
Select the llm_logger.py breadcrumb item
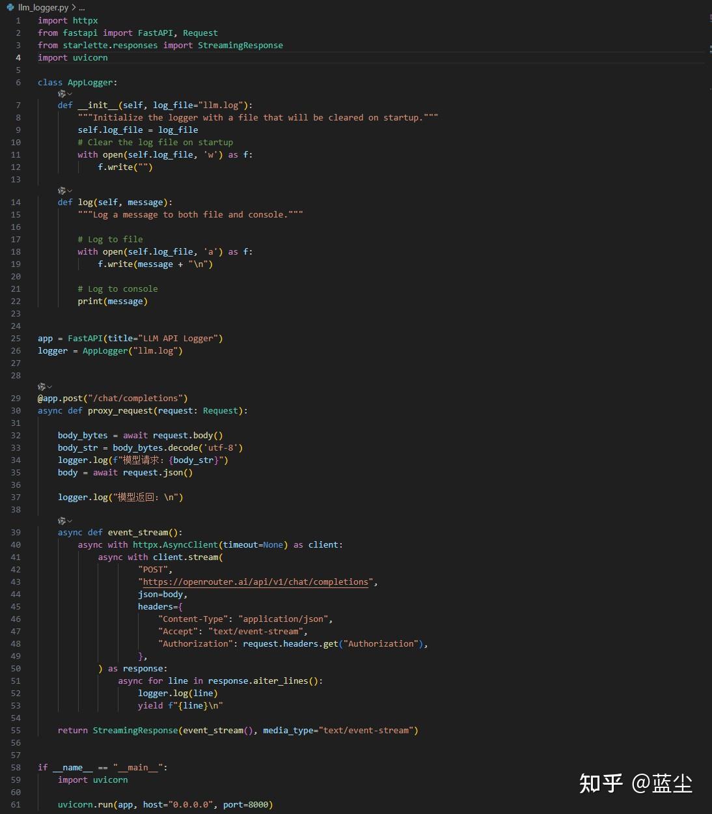tap(43, 7)
